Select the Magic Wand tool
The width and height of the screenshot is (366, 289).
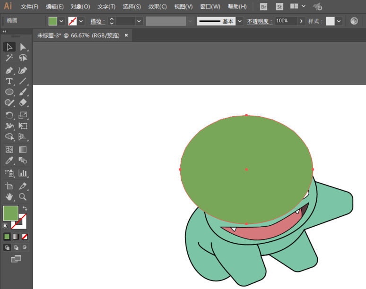coord(9,58)
